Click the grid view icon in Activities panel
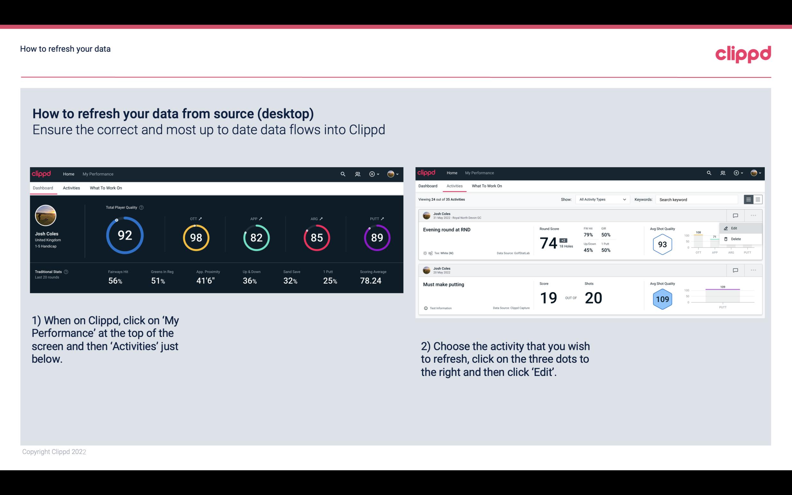 coord(757,199)
